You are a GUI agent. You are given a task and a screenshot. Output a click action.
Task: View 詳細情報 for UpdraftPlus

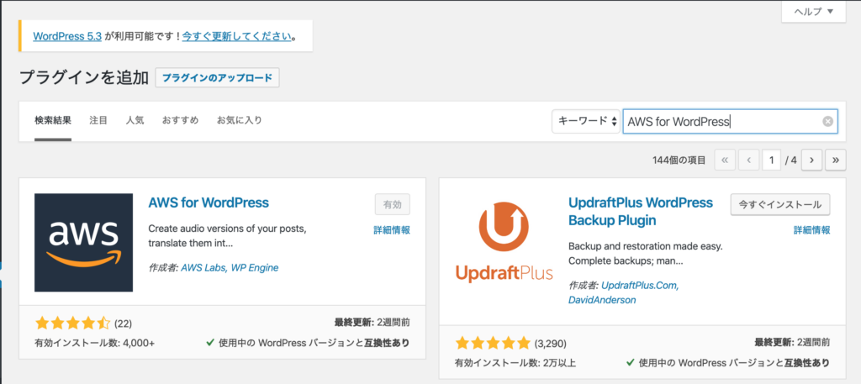point(812,230)
